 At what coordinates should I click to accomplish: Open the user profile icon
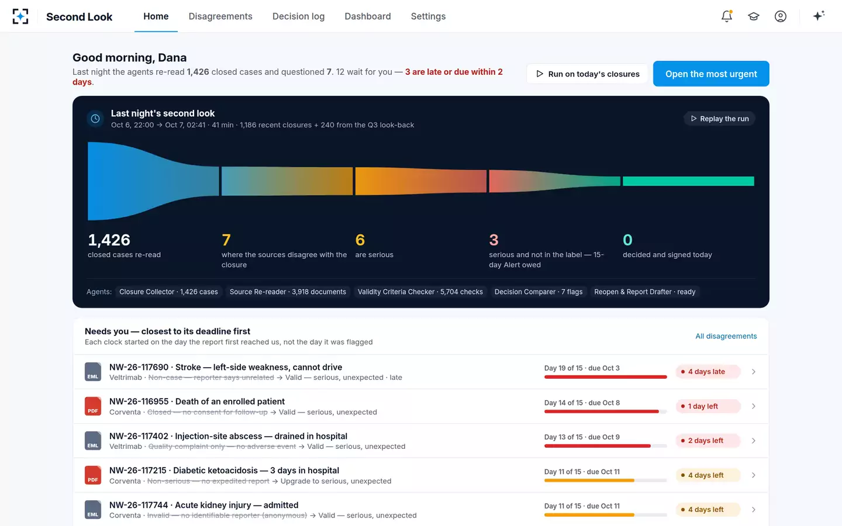[781, 16]
